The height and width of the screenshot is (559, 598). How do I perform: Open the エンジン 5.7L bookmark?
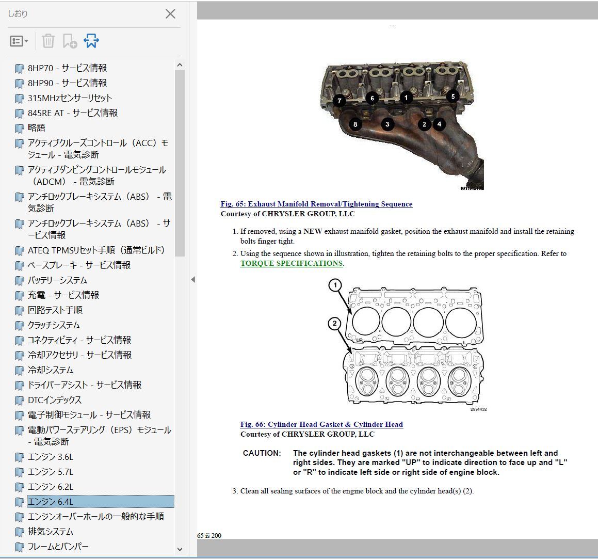point(51,472)
